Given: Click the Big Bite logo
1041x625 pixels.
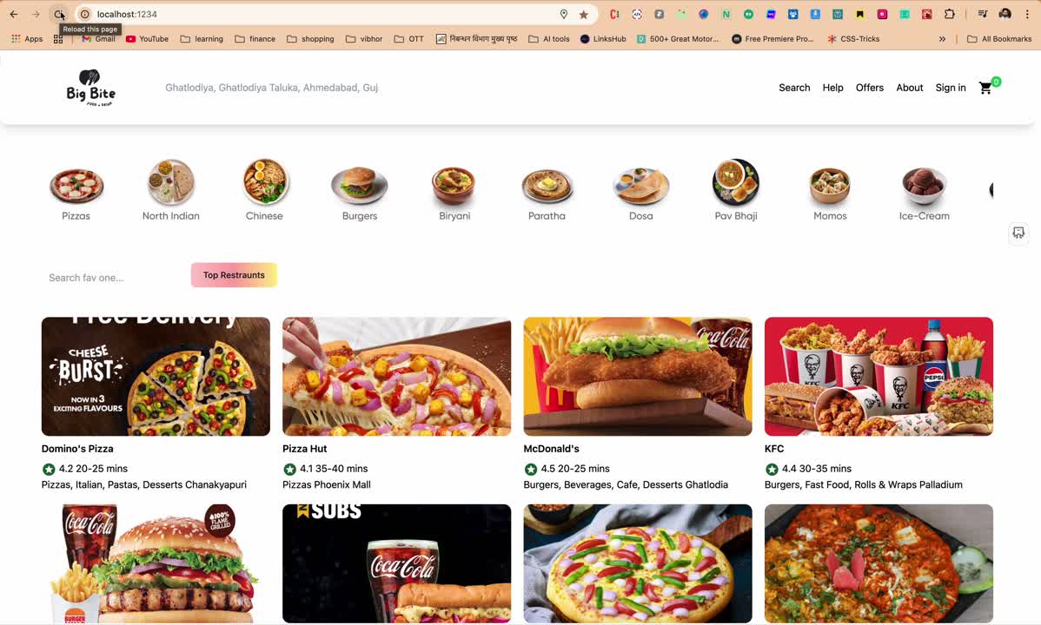Looking at the screenshot, I should [90, 88].
